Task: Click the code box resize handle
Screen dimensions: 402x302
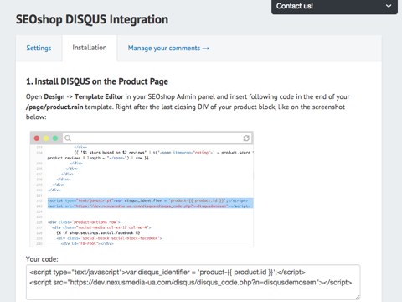Action: pyautogui.click(x=358, y=297)
